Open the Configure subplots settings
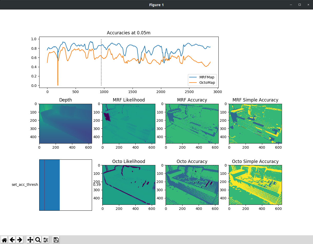Screen dimensions: 313x244 (x=46, y=240)
